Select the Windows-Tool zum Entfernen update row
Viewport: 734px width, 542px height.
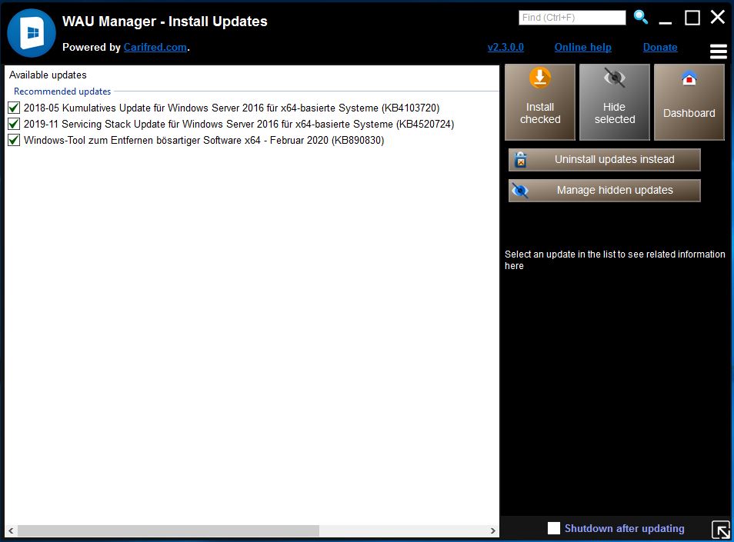(204, 141)
